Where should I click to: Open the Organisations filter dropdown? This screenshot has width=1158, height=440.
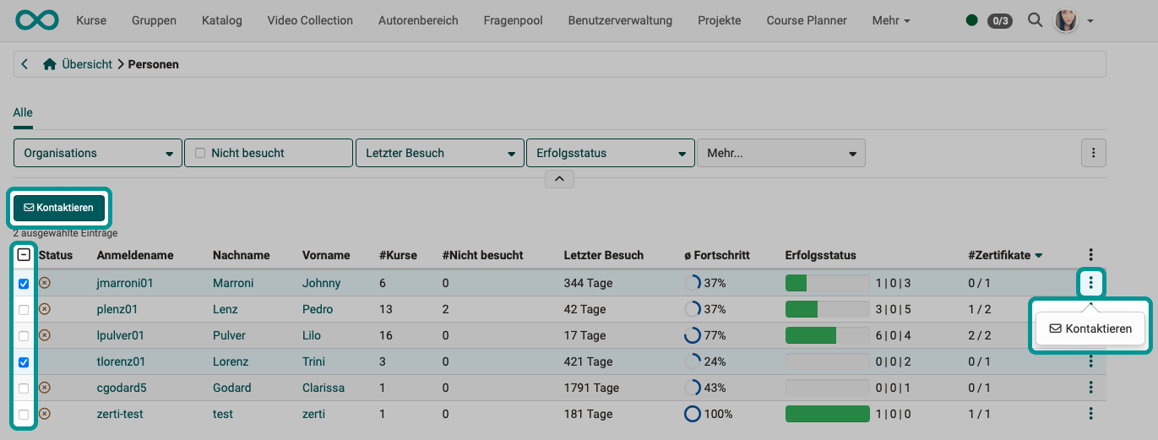pyautogui.click(x=98, y=153)
